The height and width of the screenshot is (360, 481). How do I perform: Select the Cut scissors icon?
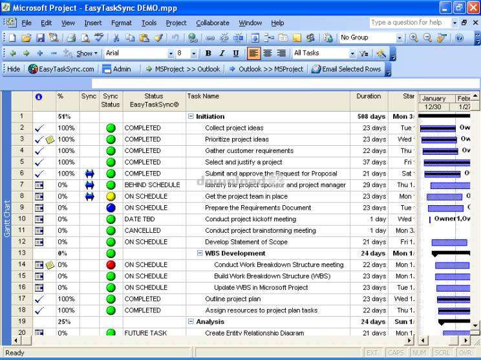[116, 37]
